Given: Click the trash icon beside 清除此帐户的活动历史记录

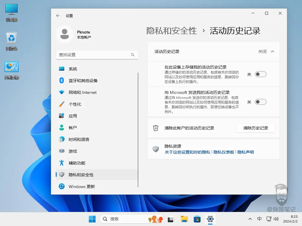Looking at the screenshot, I should tap(156, 128).
